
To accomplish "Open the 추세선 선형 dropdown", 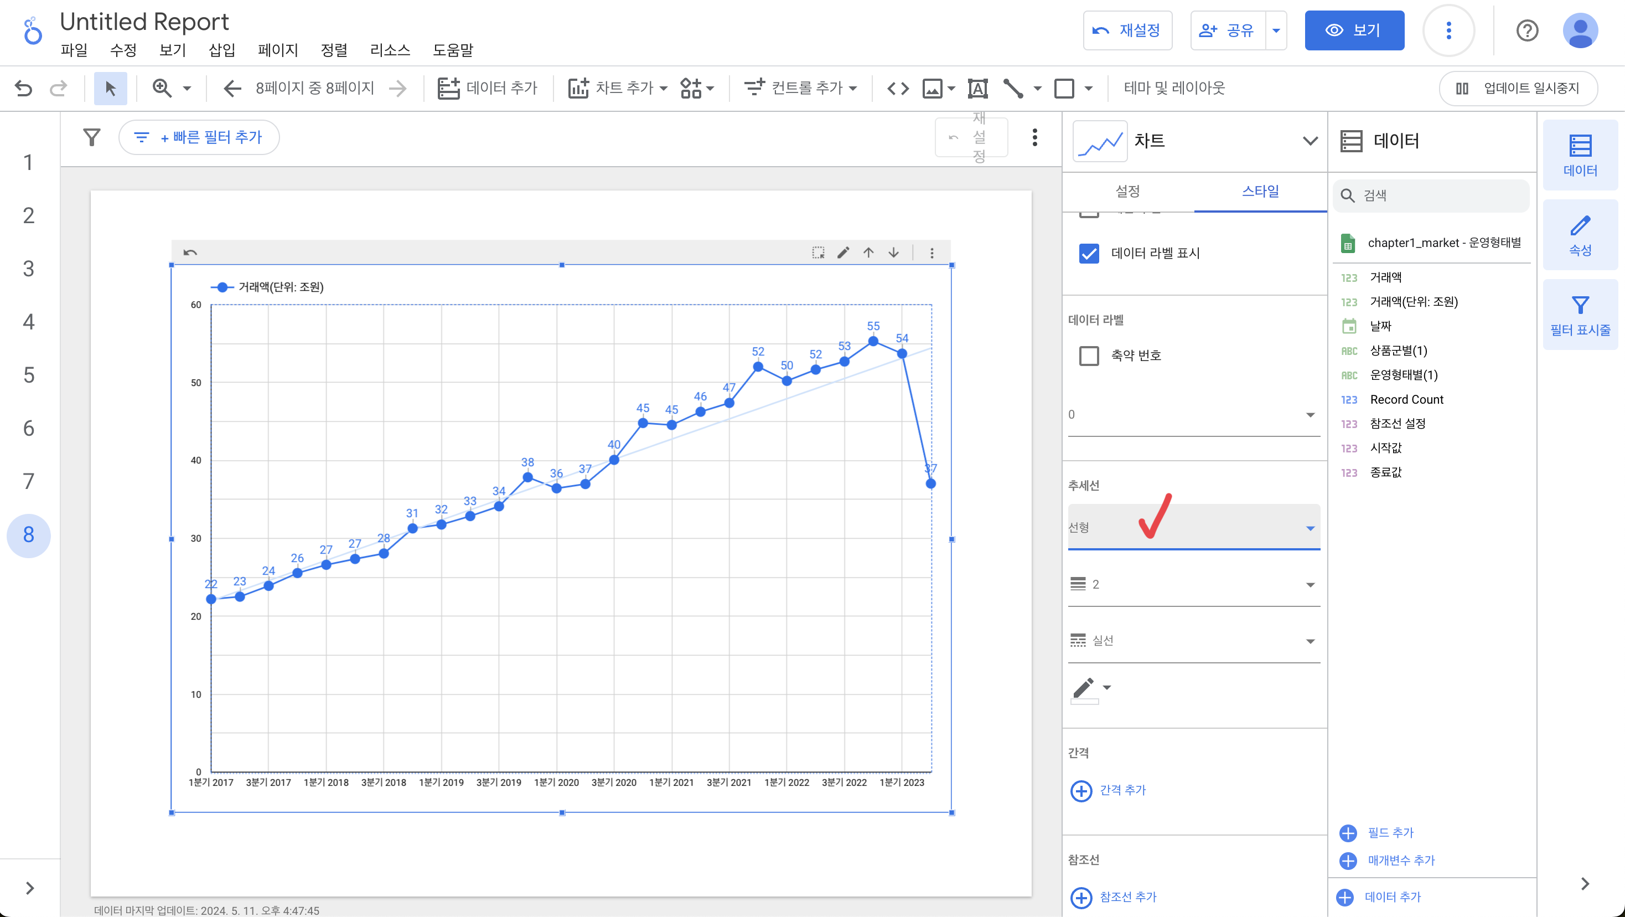I will [x=1193, y=527].
